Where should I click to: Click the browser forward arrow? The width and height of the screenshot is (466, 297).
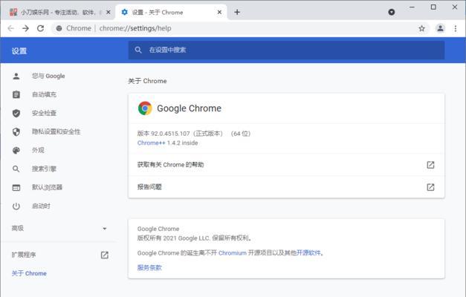coord(25,28)
